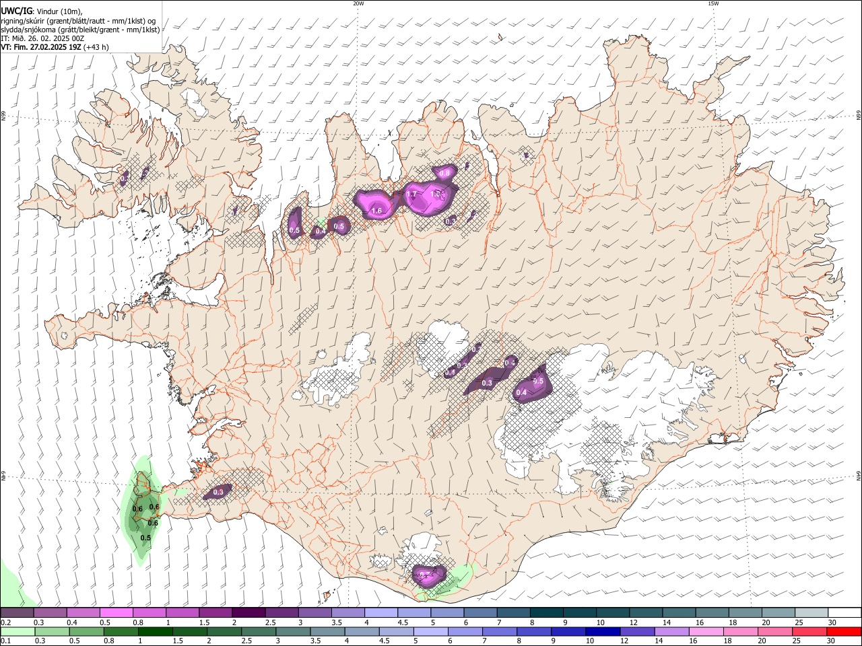Click the pale green swatch labeled 0.1 in lower scale
This screenshot has width=862, height=646.
click(x=18, y=631)
